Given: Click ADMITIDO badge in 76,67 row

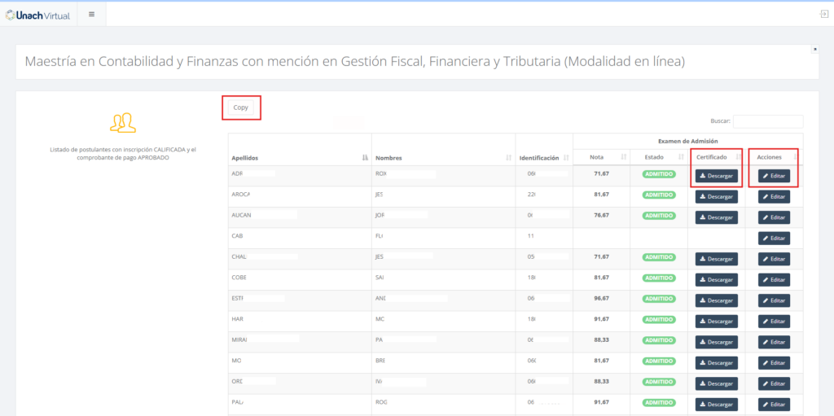Looking at the screenshot, I should (x=658, y=216).
